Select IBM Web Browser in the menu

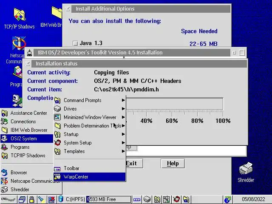[x=27, y=130]
